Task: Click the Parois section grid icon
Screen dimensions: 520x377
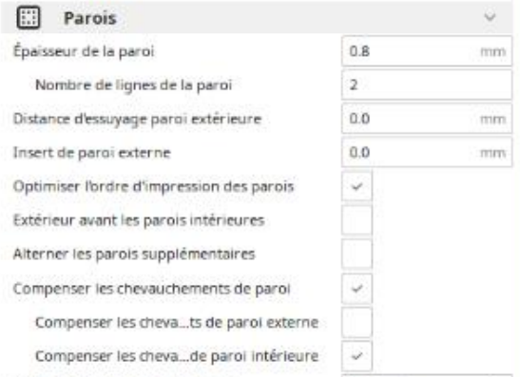Action: tap(29, 17)
